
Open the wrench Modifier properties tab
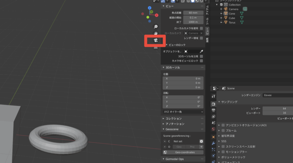pos(213,143)
